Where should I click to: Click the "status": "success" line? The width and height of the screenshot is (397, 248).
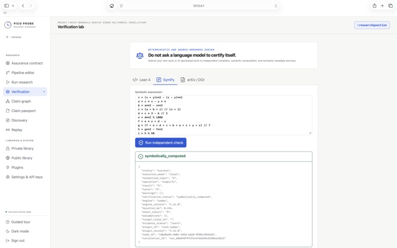(156, 171)
